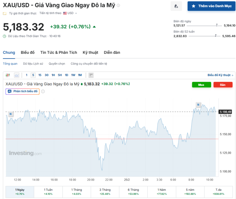Switch chart timeframe to 1W
236x199 pixels.
point(73,75)
